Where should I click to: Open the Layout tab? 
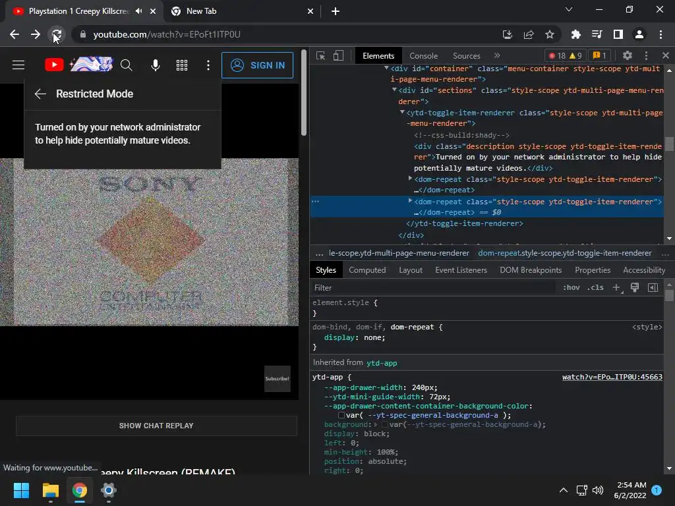(411, 270)
